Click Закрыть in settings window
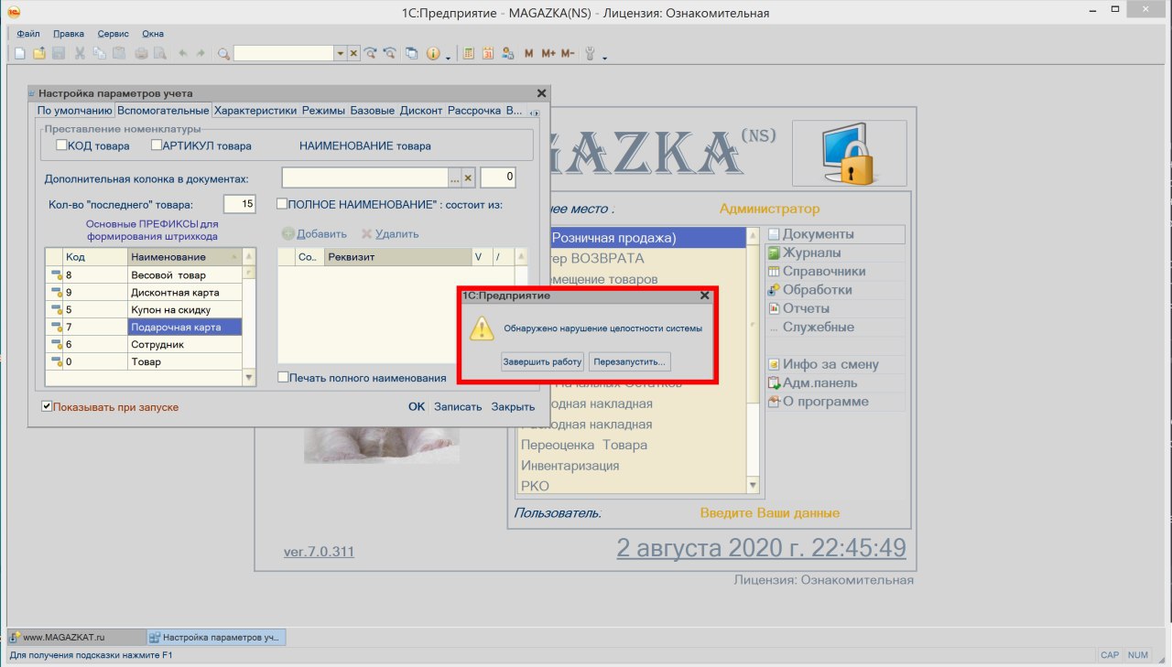Viewport: 1172px width, 667px height. click(513, 407)
